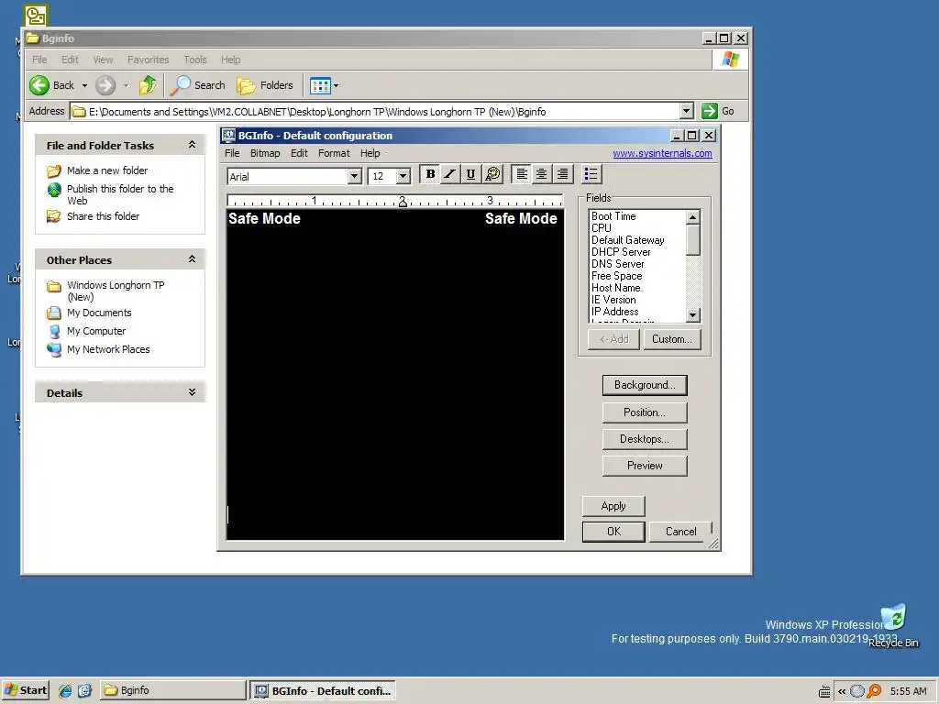Collapse File and Folder Tasks panel
The height and width of the screenshot is (704, 939).
pyautogui.click(x=193, y=144)
